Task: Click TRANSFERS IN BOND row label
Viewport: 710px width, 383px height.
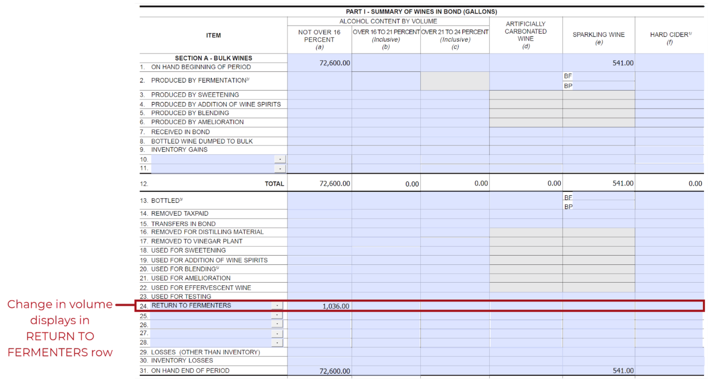Action: point(183,224)
